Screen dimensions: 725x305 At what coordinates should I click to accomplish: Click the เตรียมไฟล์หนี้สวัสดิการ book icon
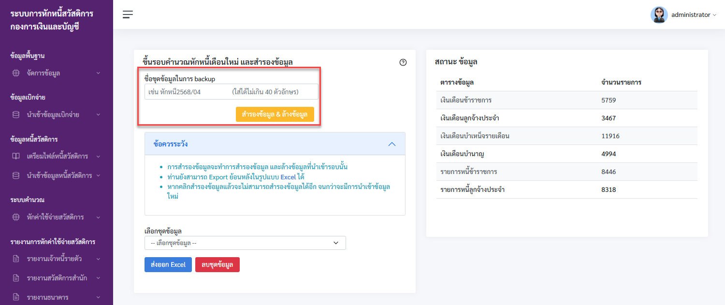click(16, 156)
